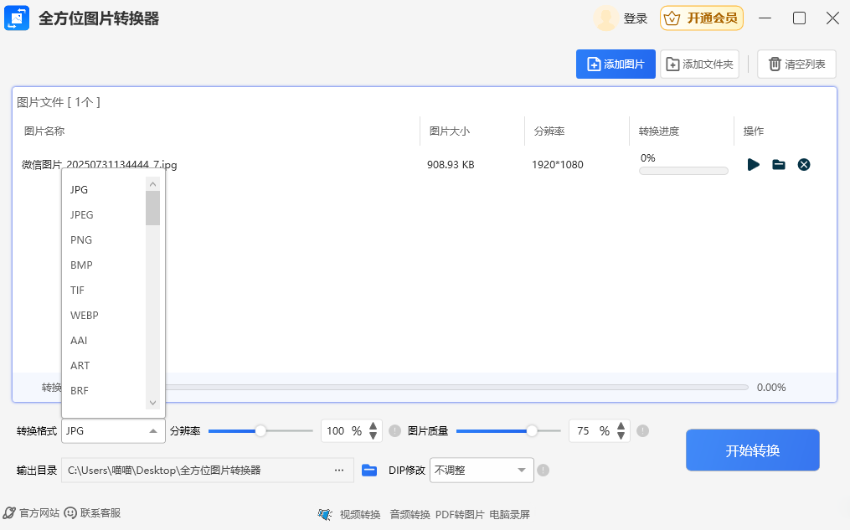Click the blue output directory folder icon
Viewport: 850px width, 530px height.
tap(369, 471)
